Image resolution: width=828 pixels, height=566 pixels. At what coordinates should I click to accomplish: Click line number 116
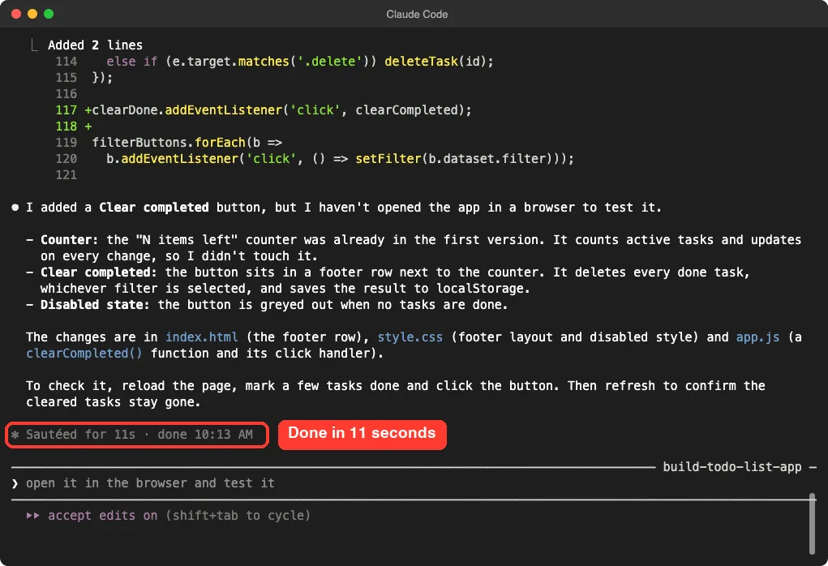[x=66, y=93]
